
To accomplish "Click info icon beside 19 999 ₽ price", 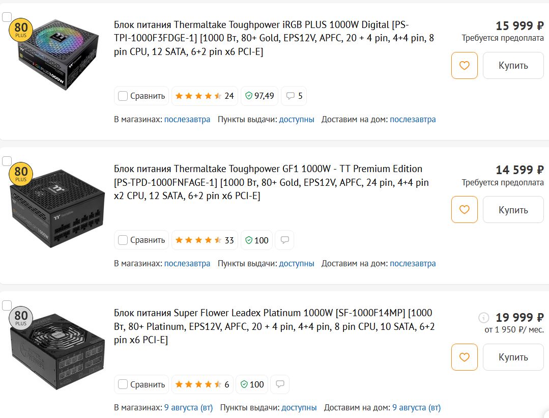I will click(x=483, y=318).
